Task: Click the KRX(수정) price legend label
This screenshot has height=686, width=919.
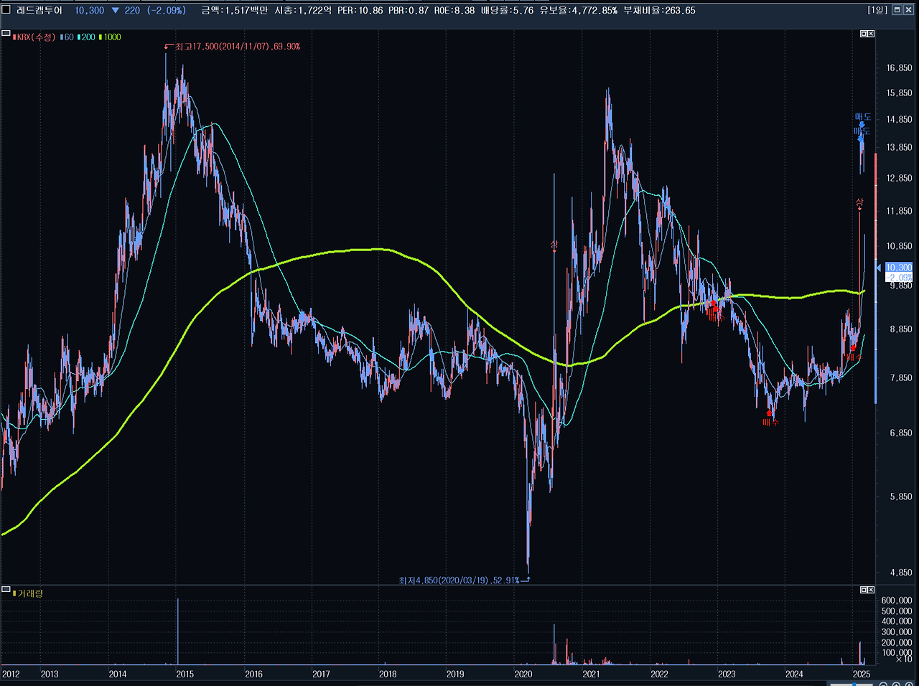Action: point(36,37)
